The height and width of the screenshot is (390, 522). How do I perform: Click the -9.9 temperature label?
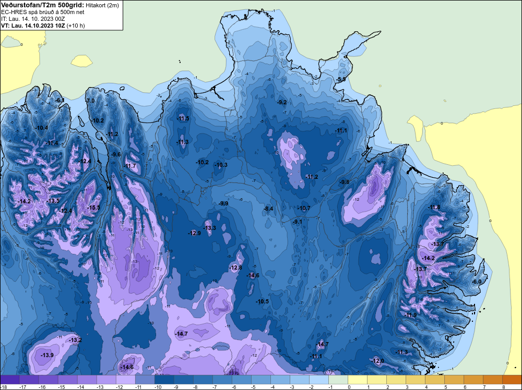(x=223, y=203)
